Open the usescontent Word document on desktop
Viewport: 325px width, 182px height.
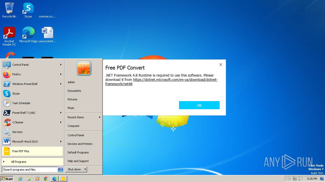(47, 35)
